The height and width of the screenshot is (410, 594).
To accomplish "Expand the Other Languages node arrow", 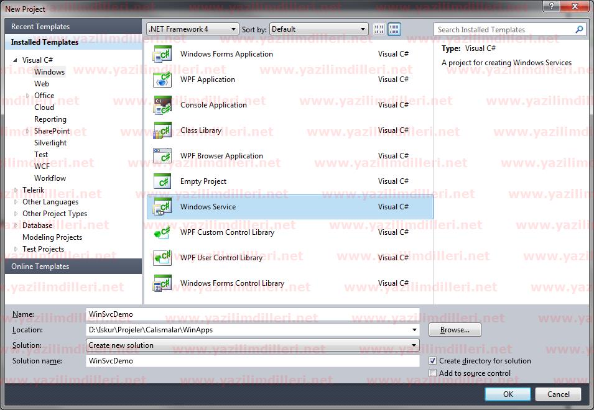I will click(16, 202).
